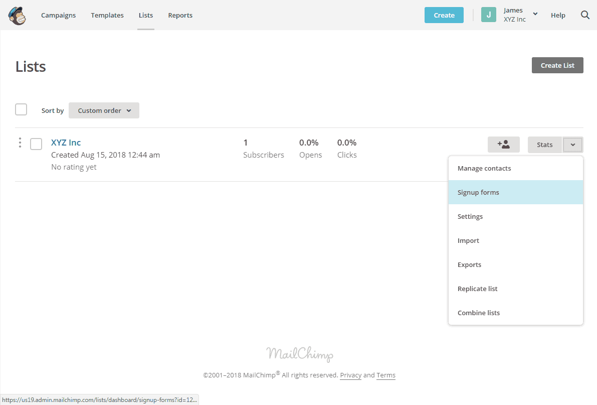Open the Terms link in footer

pos(386,375)
